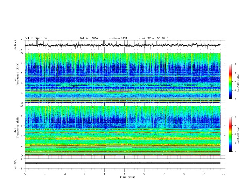Click the "ch.1(V)" axis label
252x195 pixels.
click(x=15, y=45)
